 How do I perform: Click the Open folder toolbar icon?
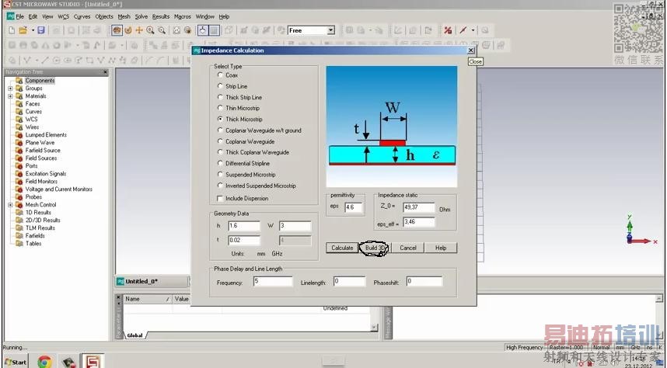(23, 30)
